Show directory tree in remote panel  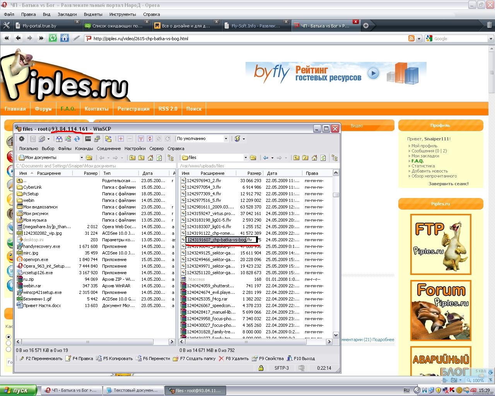335,158
